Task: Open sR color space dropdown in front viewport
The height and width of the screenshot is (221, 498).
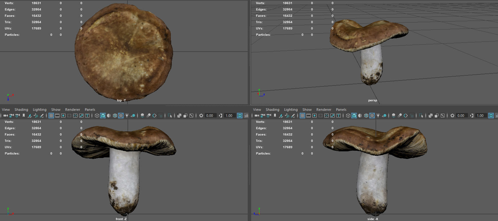Action: click(246, 116)
